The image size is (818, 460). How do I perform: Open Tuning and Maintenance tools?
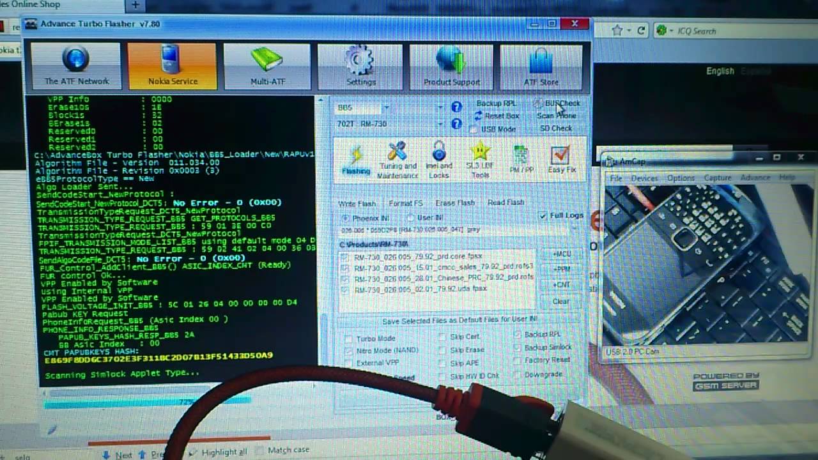(x=397, y=160)
